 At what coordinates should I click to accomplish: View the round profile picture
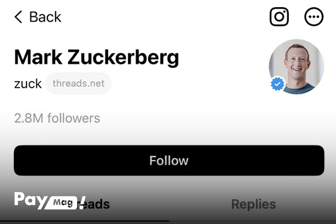pos(297,67)
